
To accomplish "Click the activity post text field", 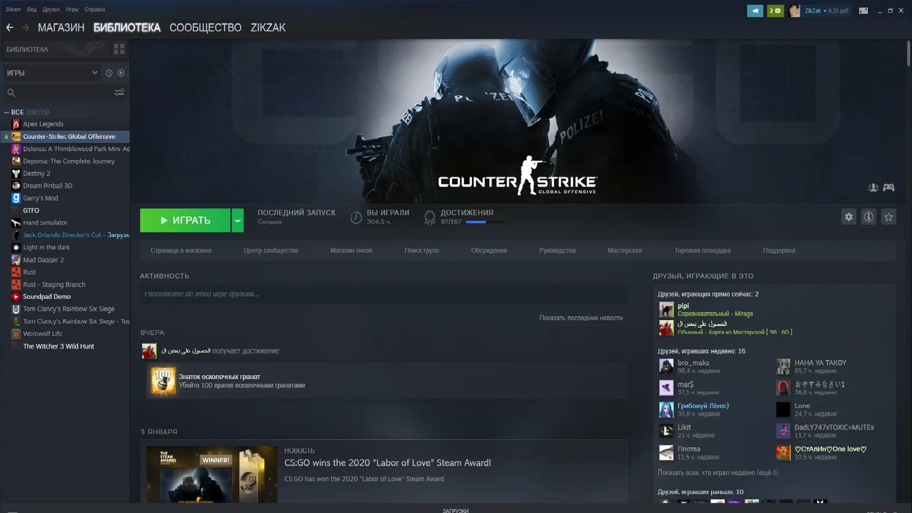I will [x=384, y=294].
